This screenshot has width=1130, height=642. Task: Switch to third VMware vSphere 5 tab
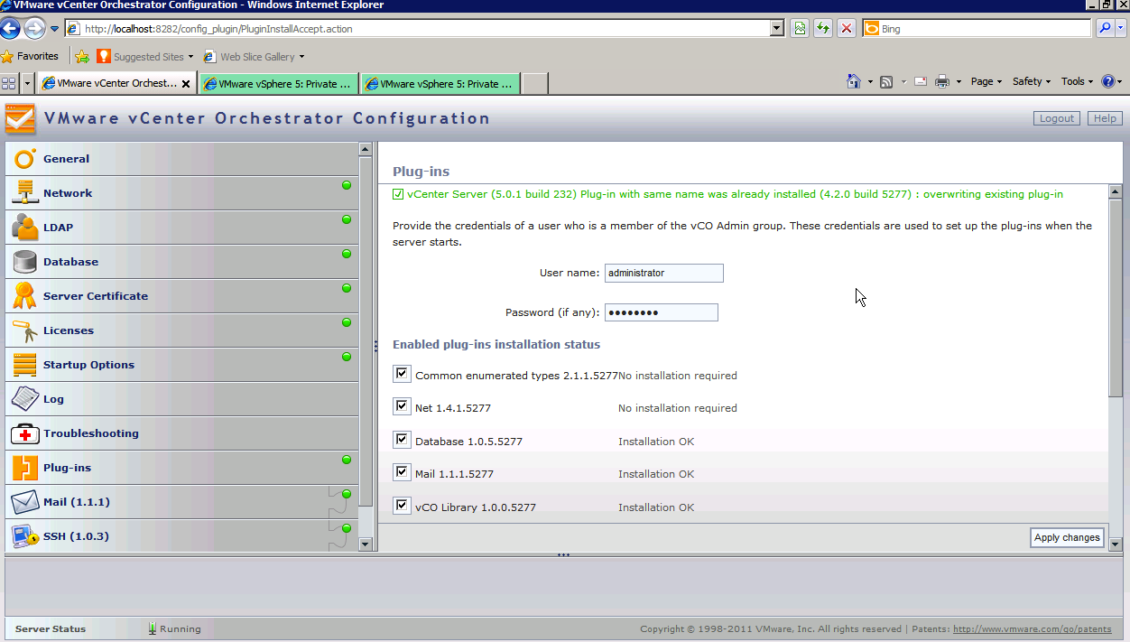coord(440,84)
